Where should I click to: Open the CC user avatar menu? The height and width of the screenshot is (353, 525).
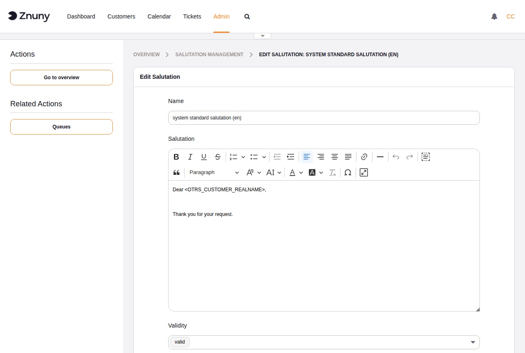tap(511, 16)
